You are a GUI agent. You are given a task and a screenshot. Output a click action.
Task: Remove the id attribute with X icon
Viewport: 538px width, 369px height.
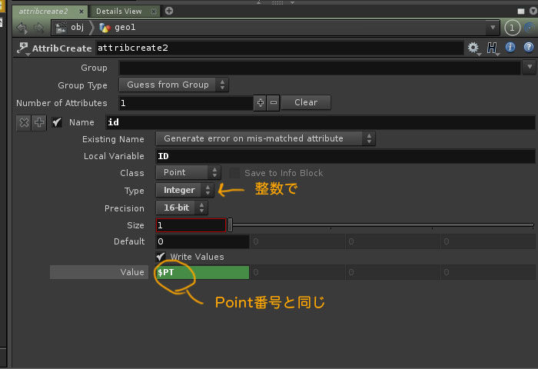click(x=24, y=122)
